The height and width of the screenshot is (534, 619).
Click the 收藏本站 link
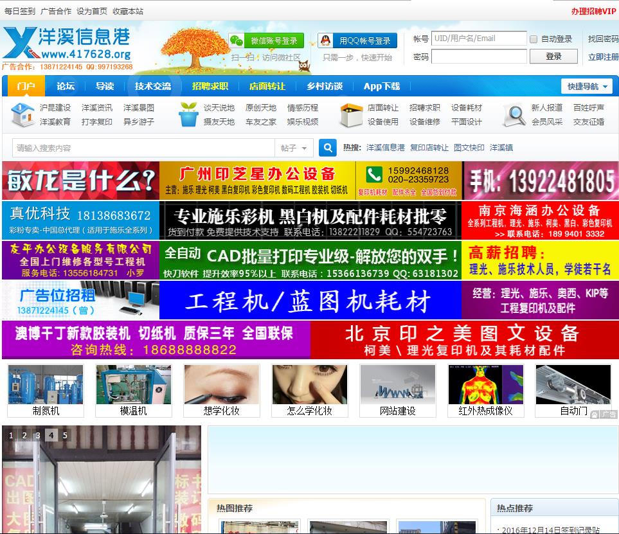[x=128, y=11]
